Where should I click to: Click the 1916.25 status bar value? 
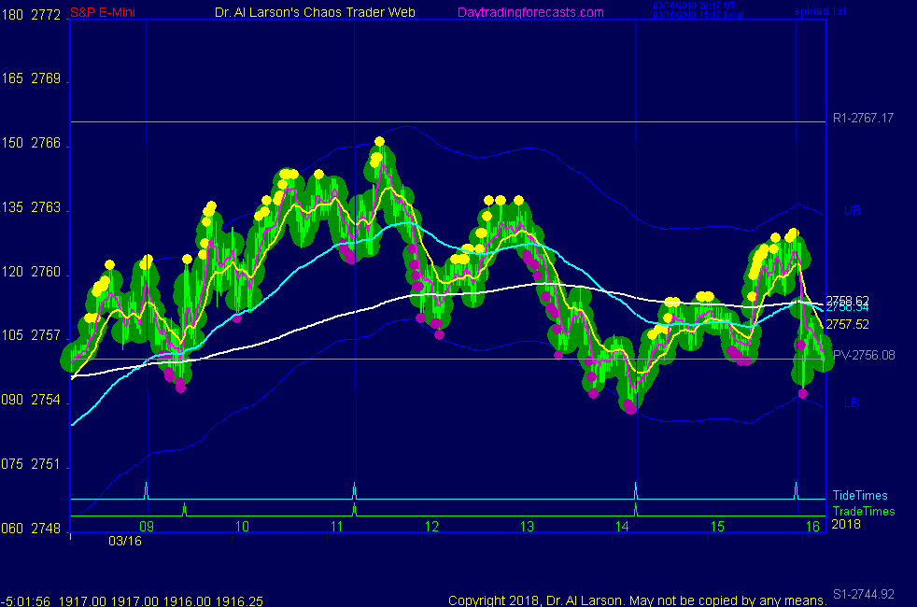pyautogui.click(x=239, y=601)
